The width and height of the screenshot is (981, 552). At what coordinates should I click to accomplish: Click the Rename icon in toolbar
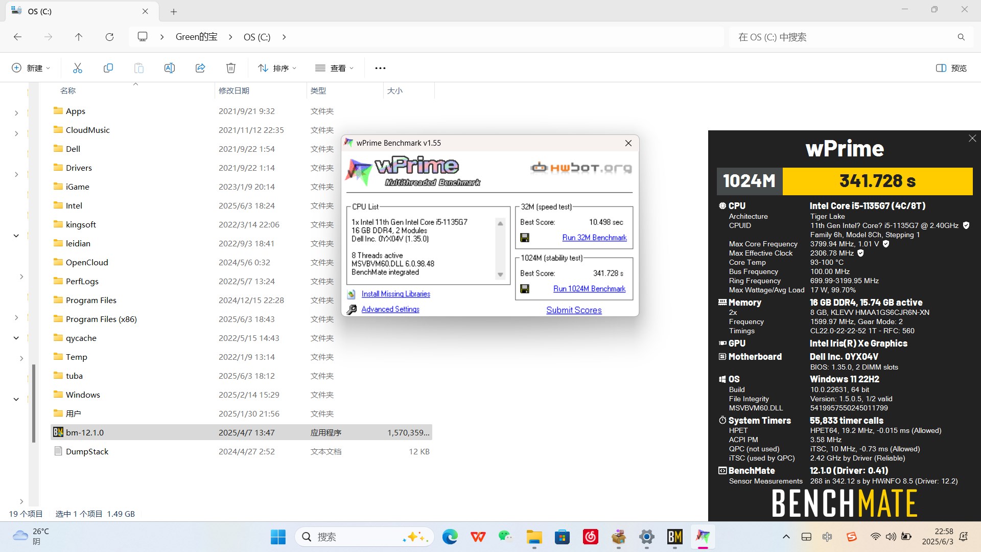[170, 68]
